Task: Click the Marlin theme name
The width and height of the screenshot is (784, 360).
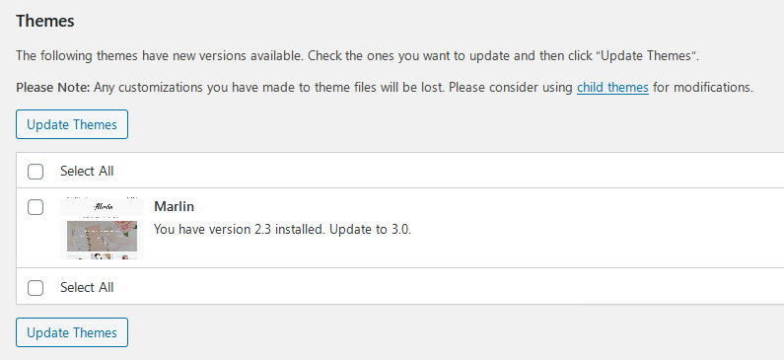Action: (x=174, y=206)
